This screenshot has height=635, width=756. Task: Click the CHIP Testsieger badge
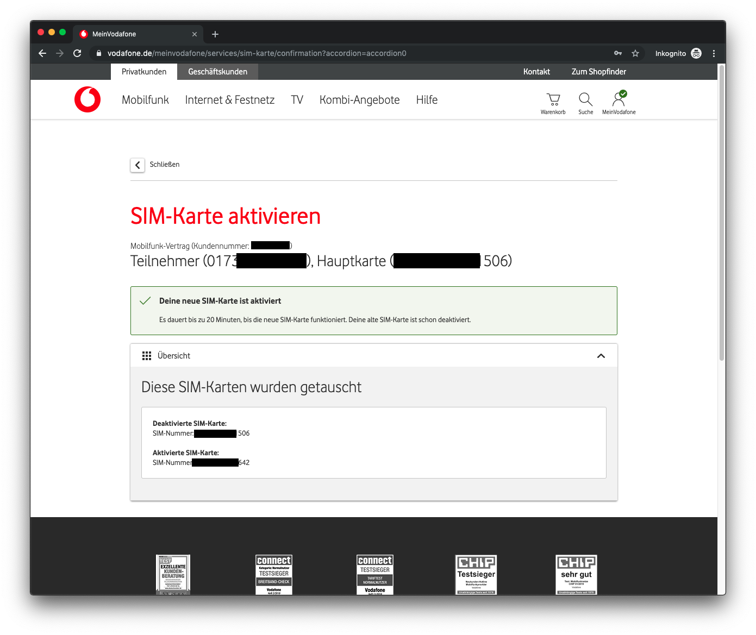pos(476,574)
